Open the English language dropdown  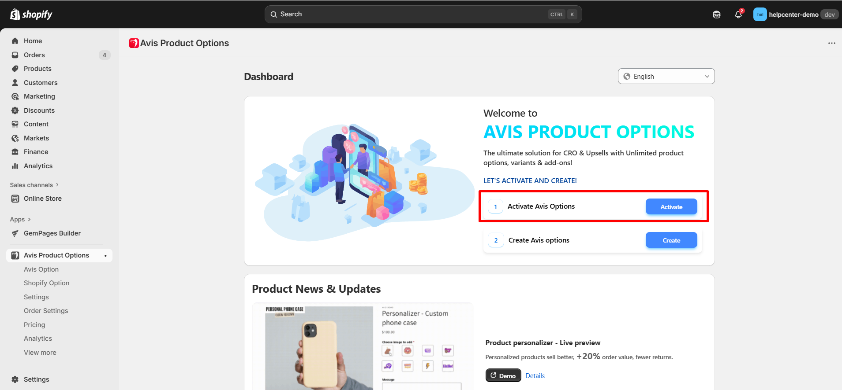[x=666, y=77]
